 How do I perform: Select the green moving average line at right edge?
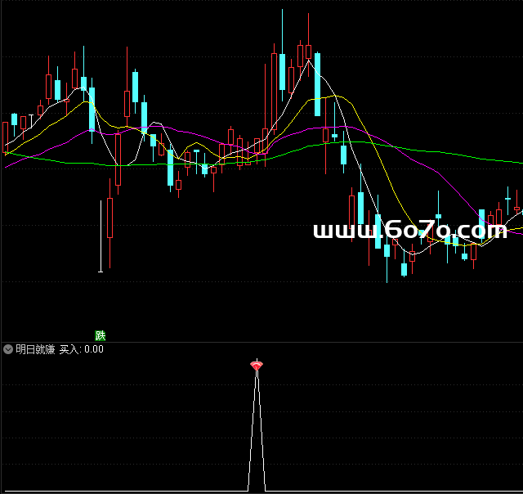pos(515,160)
